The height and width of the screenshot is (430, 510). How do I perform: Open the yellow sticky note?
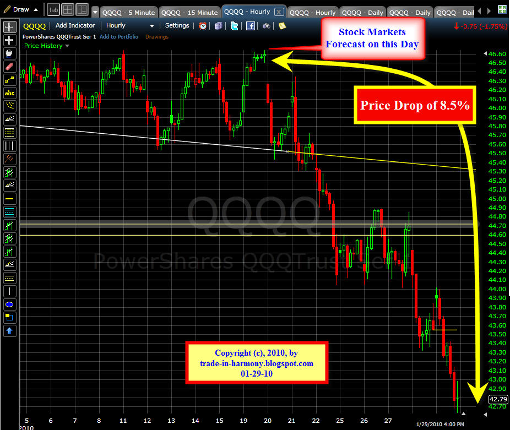(282, 26)
